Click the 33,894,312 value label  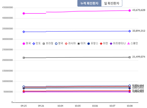pos(139,31)
